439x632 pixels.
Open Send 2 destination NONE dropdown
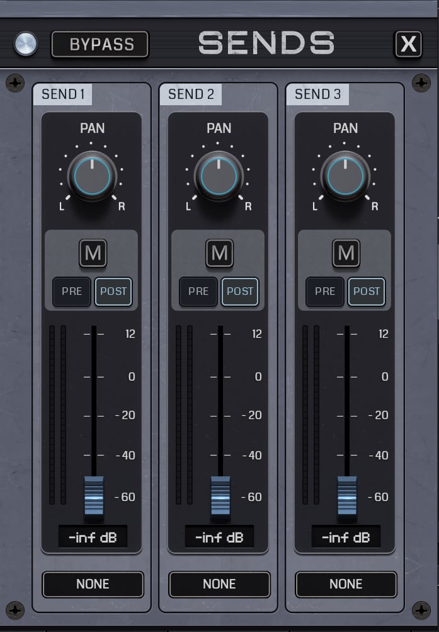(219, 584)
